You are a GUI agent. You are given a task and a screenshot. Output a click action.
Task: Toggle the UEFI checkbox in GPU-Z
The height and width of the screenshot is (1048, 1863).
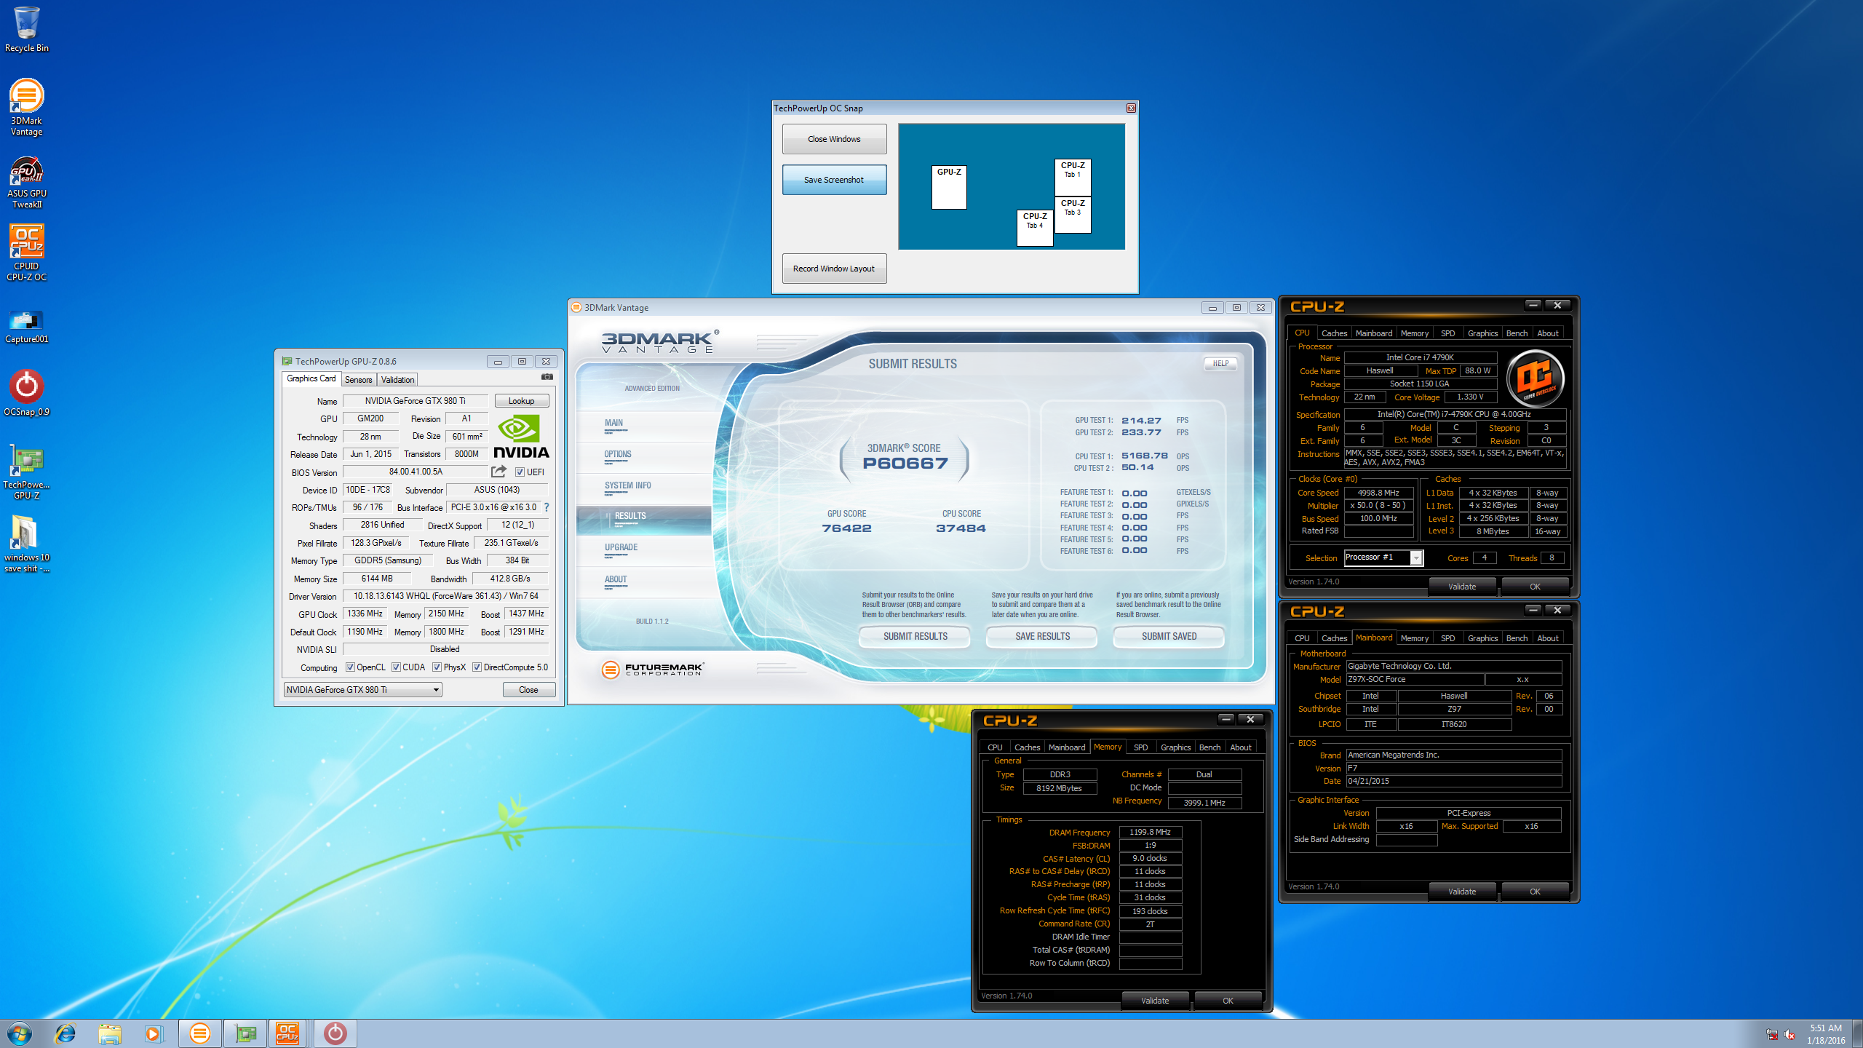click(520, 472)
